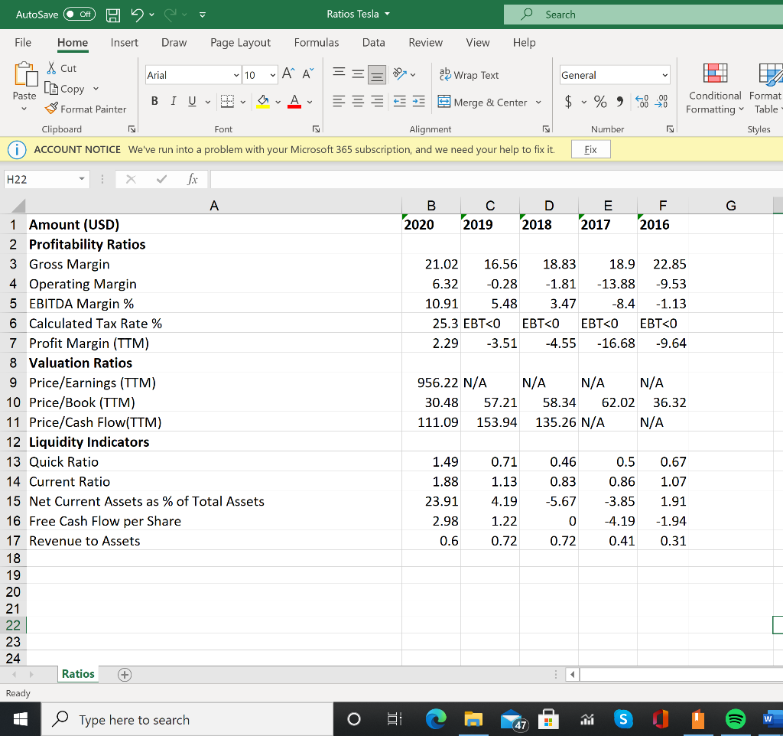Click the percent style icon

(601, 102)
